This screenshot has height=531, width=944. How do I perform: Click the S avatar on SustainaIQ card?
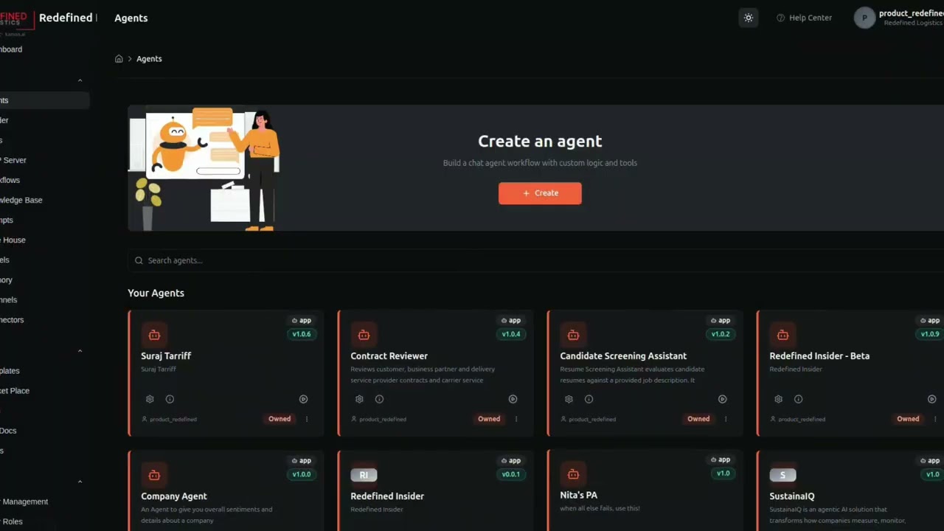coord(782,475)
